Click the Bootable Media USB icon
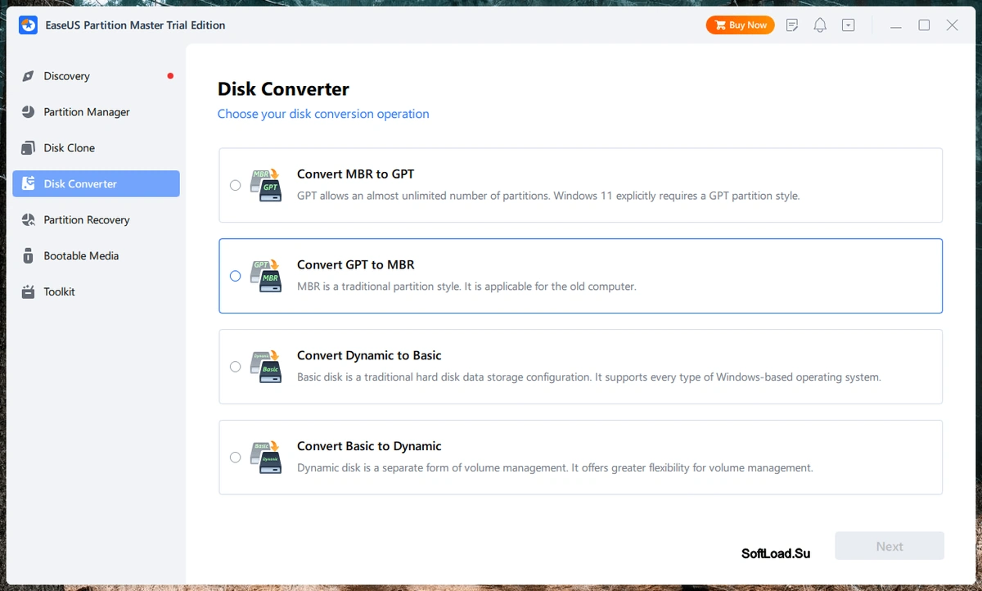 29,256
